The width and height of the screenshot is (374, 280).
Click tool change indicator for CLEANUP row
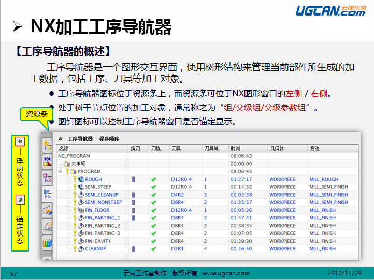[x=133, y=249]
